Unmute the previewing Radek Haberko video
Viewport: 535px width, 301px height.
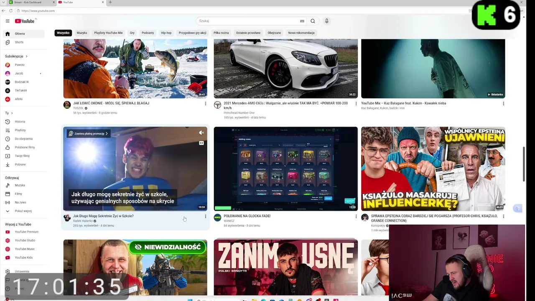(201, 133)
